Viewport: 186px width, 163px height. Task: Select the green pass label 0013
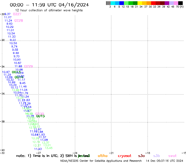16,72
